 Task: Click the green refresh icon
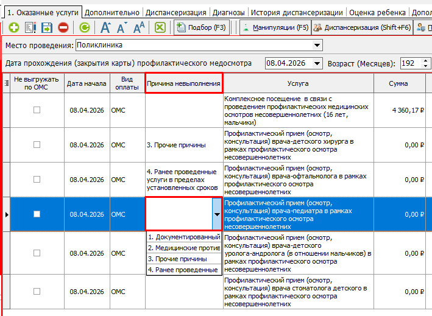[85, 27]
